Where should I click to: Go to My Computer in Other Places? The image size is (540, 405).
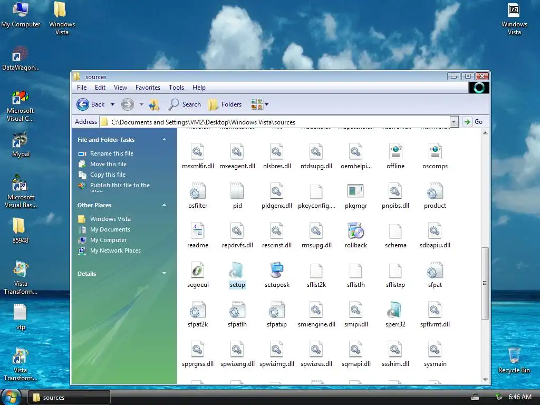point(108,240)
